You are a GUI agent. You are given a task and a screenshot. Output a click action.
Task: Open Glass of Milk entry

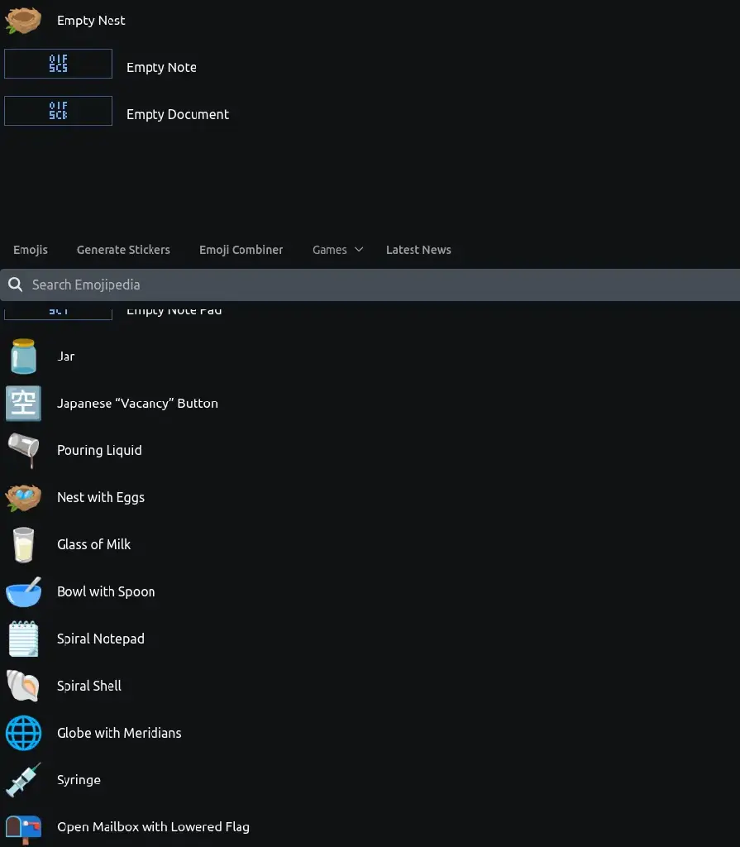[x=94, y=544]
